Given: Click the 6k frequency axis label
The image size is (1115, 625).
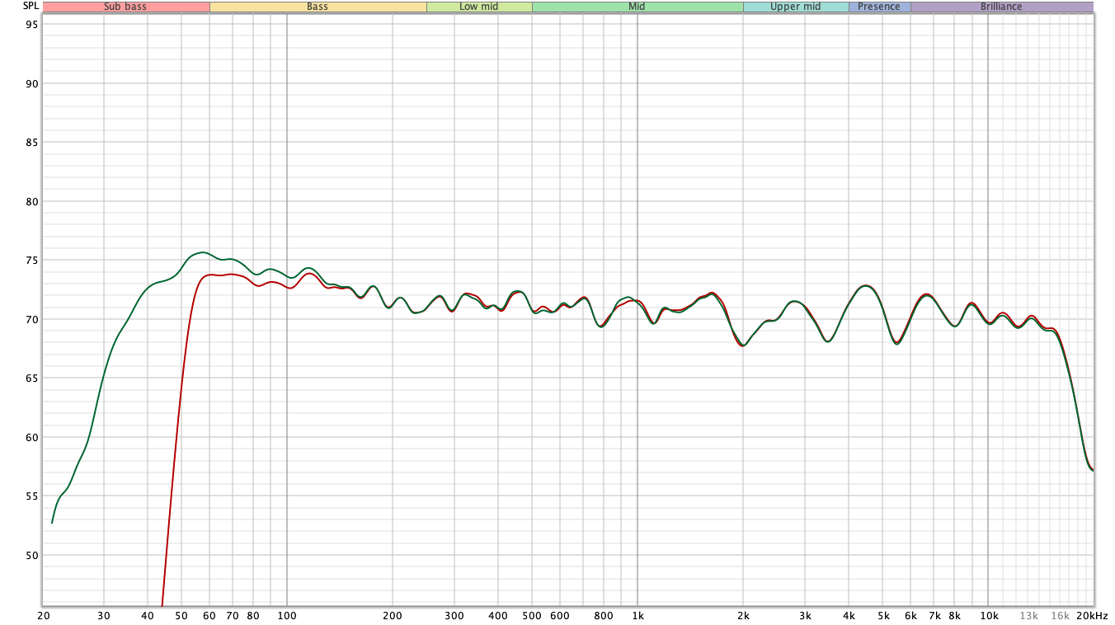Looking at the screenshot, I should (910, 616).
